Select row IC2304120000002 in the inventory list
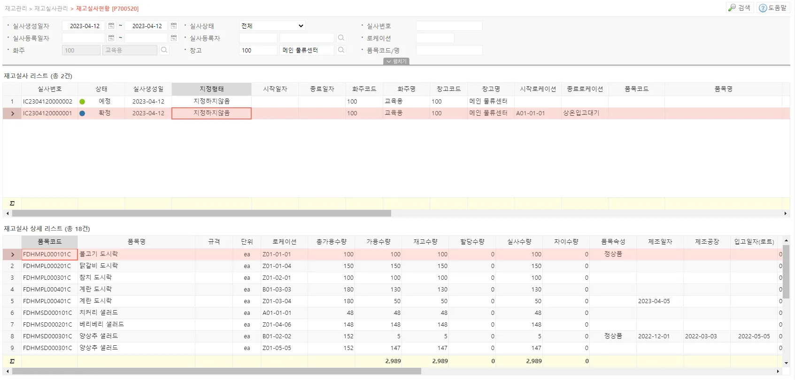 [47, 102]
